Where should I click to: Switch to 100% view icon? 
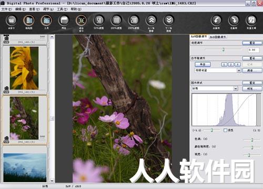pos(116,20)
